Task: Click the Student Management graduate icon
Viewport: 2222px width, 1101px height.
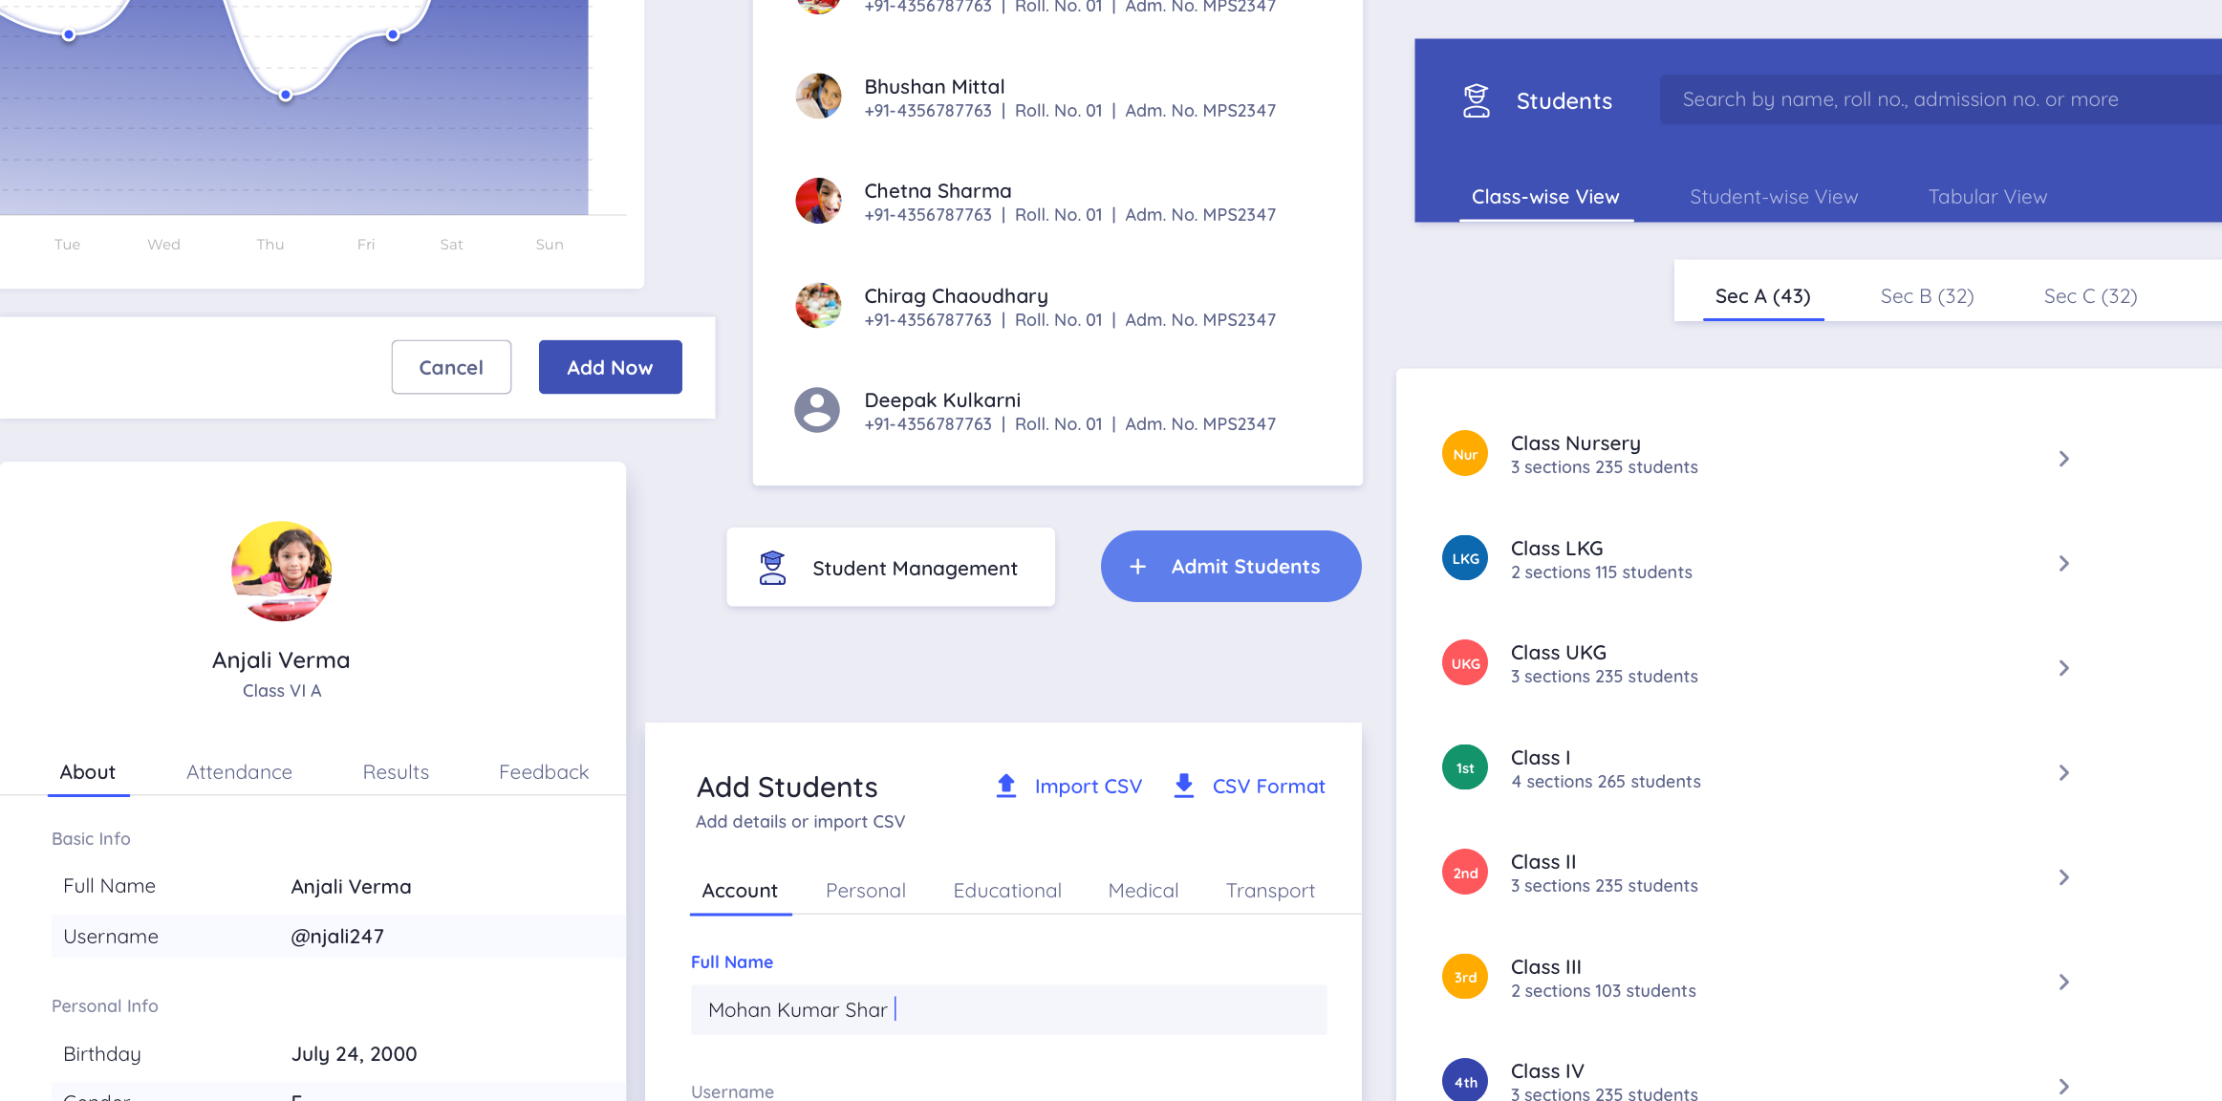Action: (x=772, y=568)
